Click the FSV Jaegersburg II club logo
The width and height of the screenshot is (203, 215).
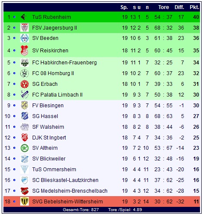25,27
